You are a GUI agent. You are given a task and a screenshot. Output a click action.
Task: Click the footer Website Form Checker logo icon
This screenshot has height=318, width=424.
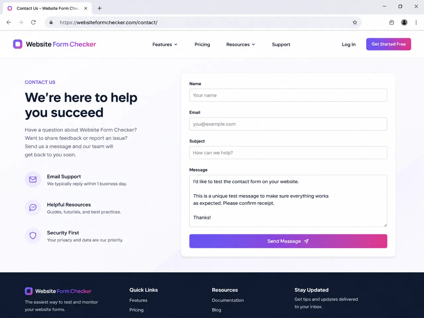point(29,291)
